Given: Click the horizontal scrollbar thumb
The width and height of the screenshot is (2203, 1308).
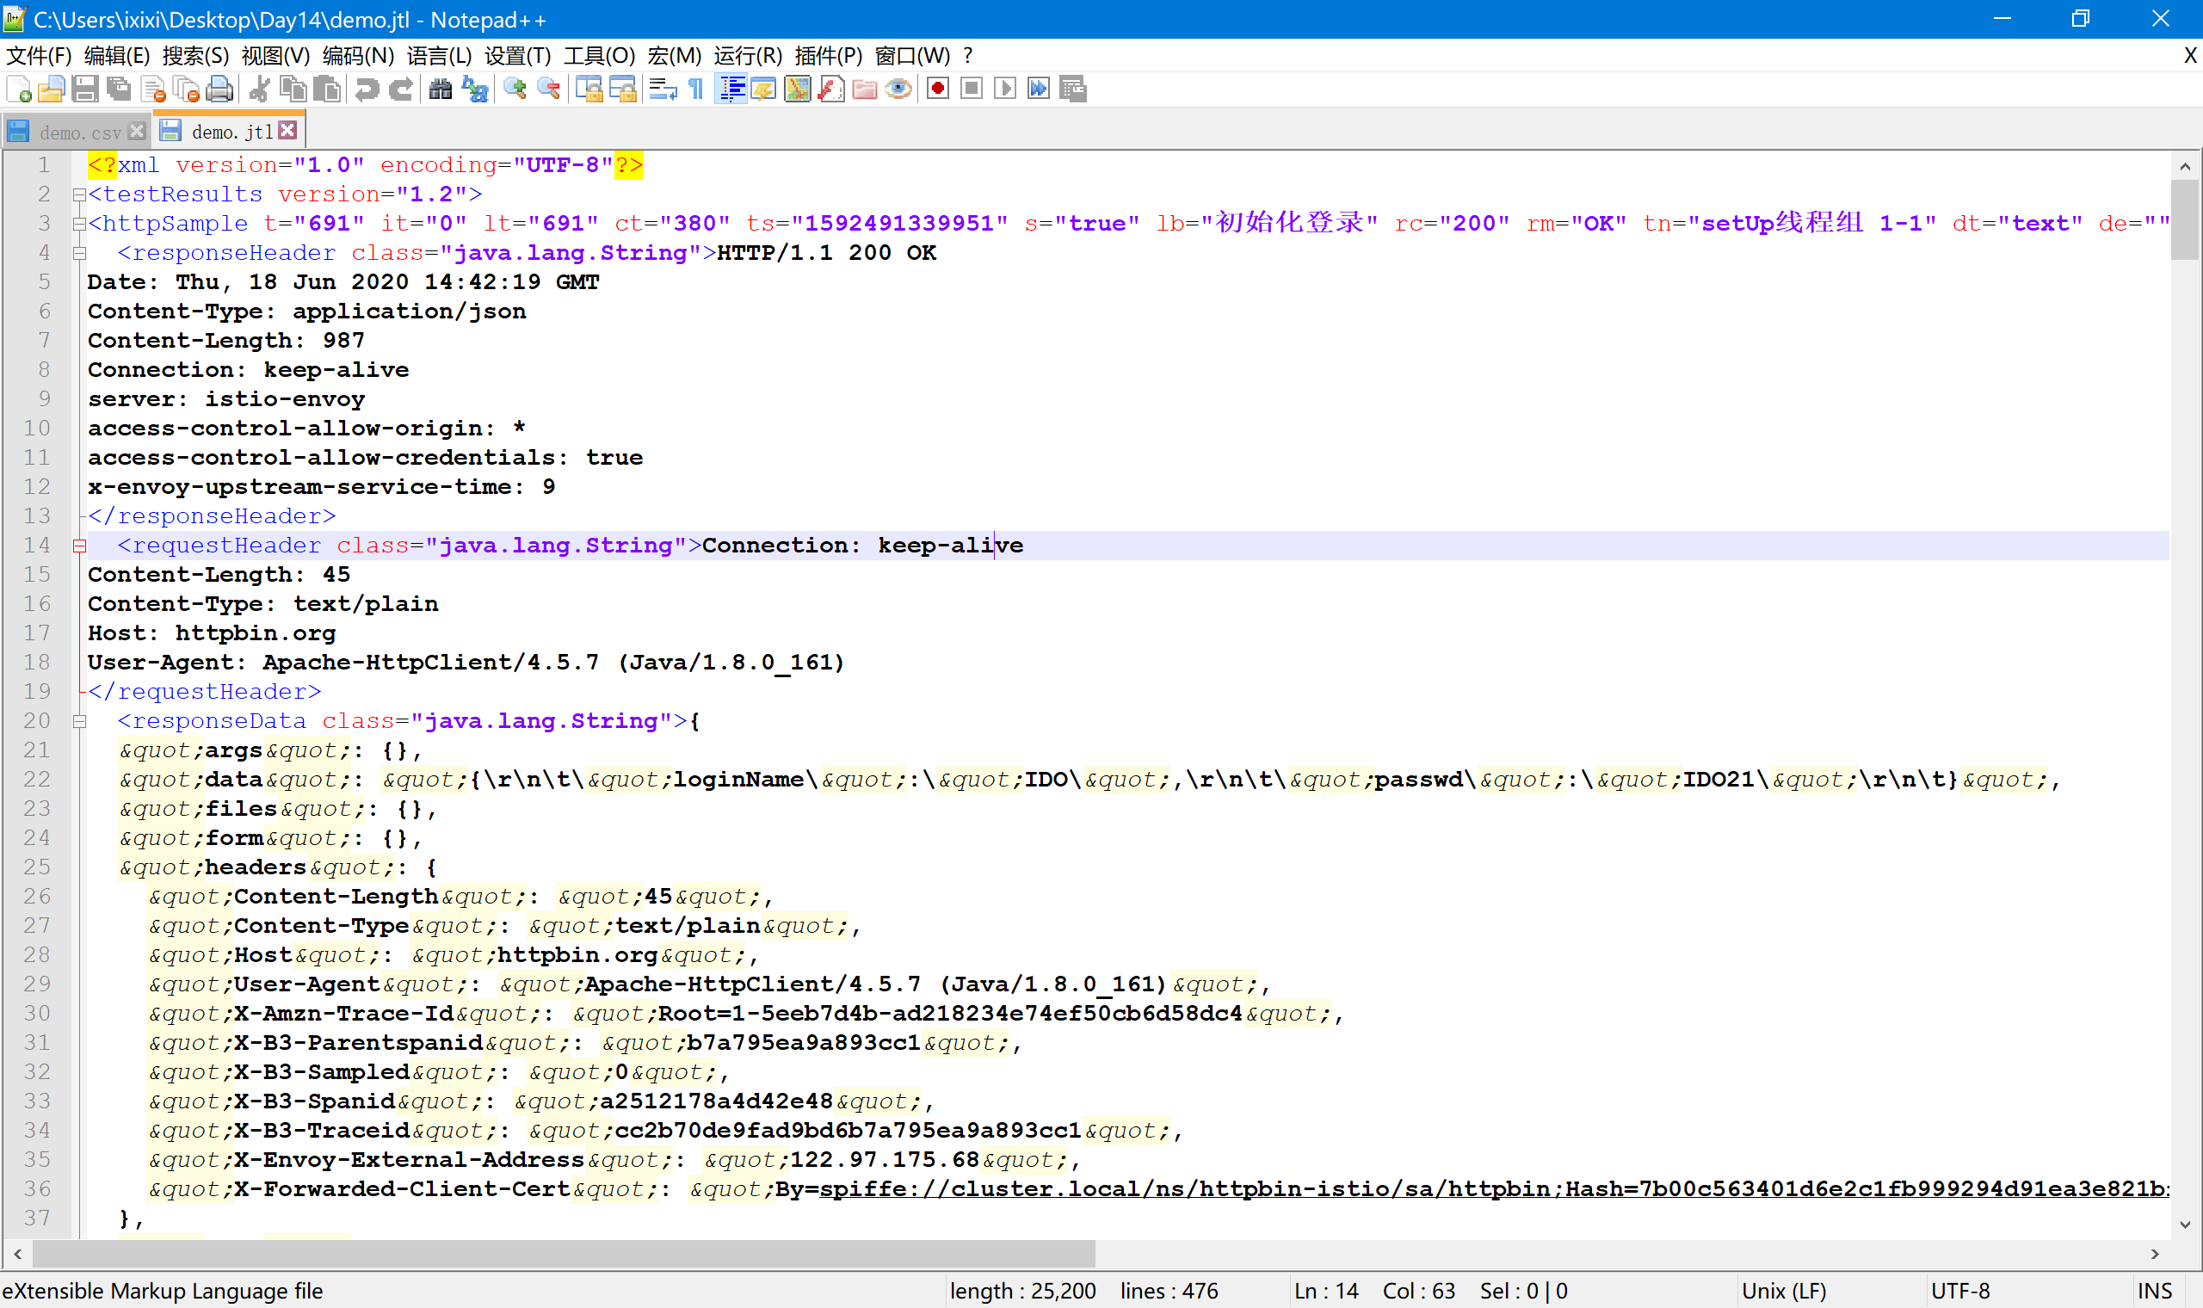Looking at the screenshot, I should point(564,1253).
